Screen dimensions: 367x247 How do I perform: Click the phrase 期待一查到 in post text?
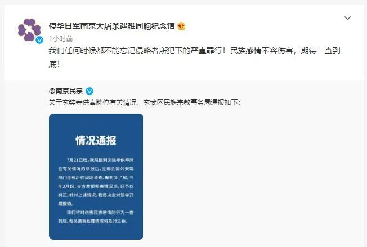coord(320,51)
